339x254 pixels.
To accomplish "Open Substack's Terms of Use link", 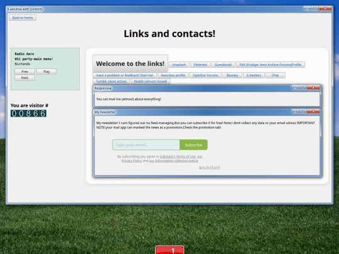I will coord(178,156).
